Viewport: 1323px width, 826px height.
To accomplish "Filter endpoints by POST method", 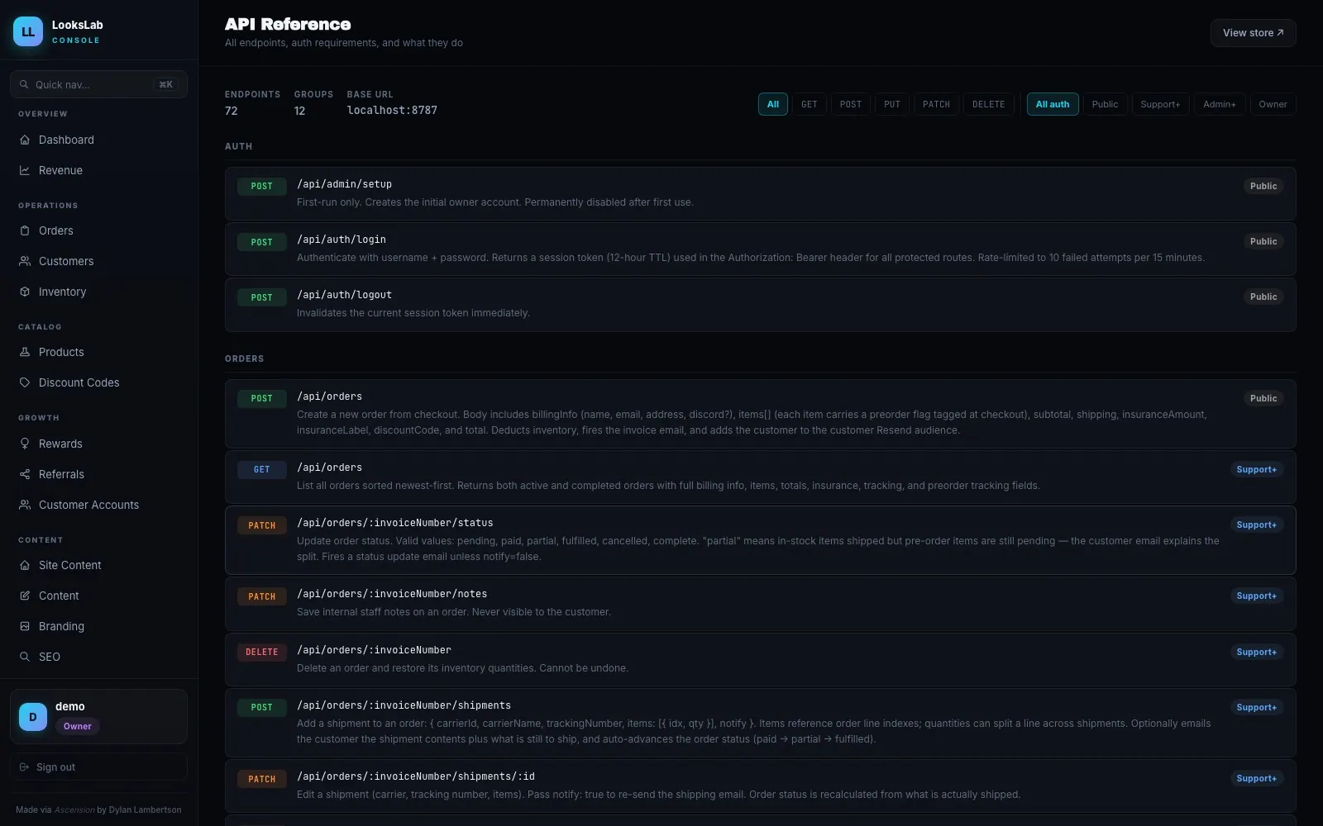I will [x=851, y=104].
